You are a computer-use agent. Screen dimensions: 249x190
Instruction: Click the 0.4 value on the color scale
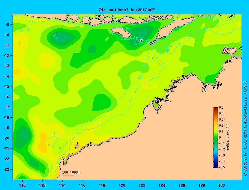coord(221,114)
